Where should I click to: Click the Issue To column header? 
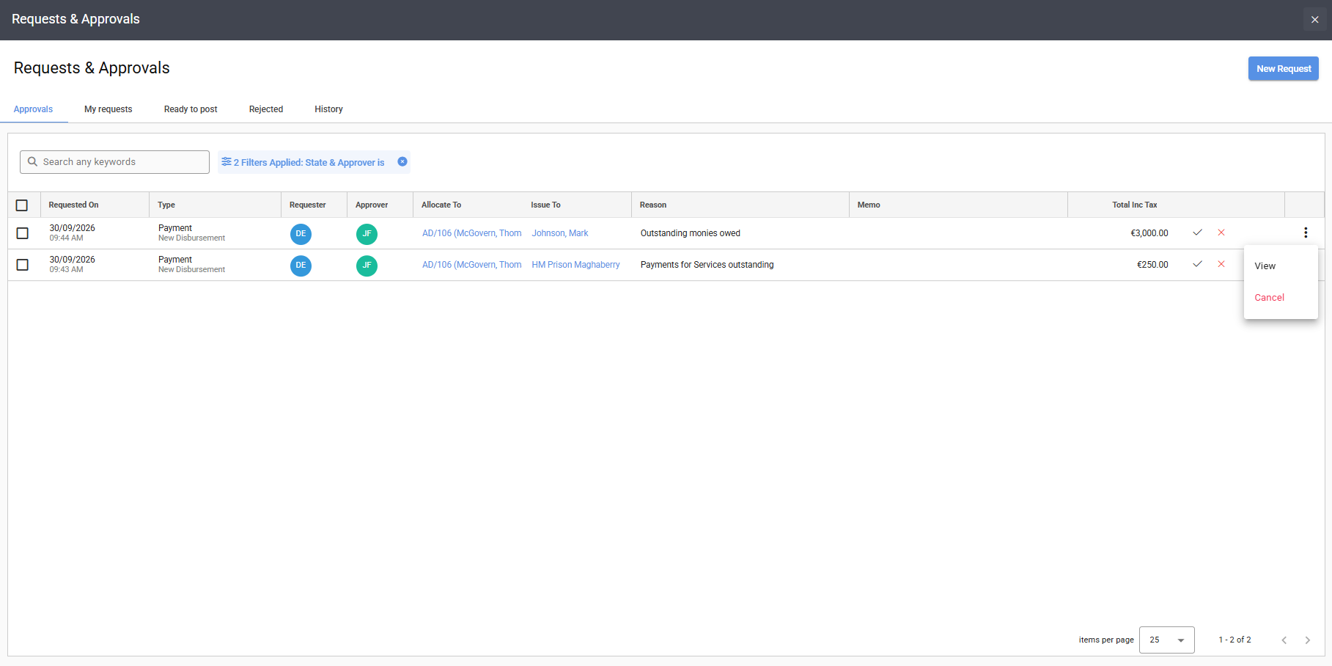coord(545,205)
